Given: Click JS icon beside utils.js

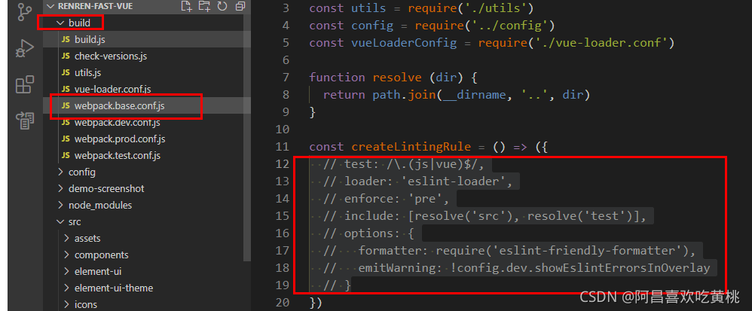Looking at the screenshot, I should [x=66, y=72].
